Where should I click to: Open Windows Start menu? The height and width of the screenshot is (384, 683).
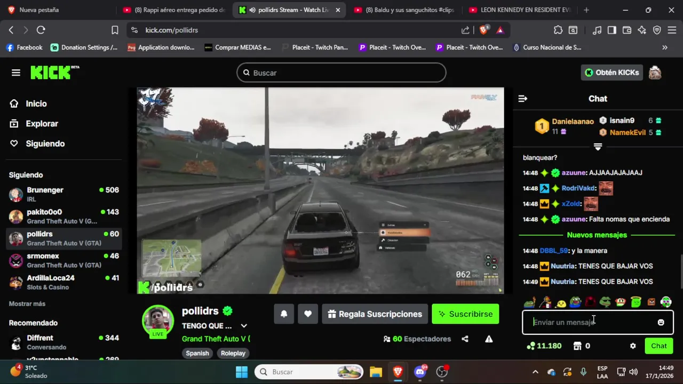click(242, 372)
